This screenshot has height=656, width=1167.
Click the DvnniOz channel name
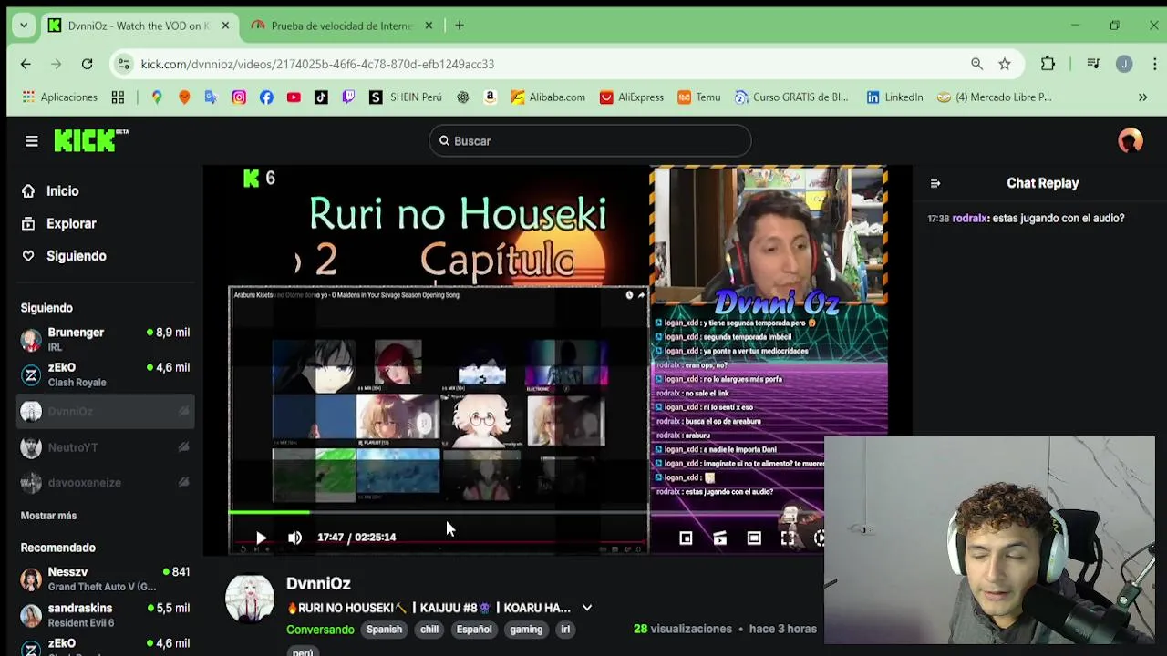(x=318, y=584)
